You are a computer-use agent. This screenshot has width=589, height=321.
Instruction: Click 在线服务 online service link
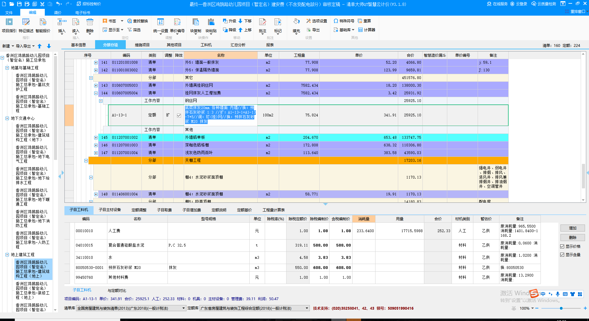click(x=497, y=4)
